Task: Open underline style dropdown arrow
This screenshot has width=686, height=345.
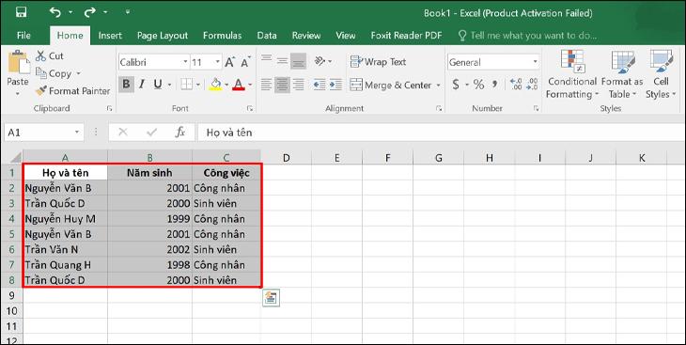Action: click(x=169, y=84)
